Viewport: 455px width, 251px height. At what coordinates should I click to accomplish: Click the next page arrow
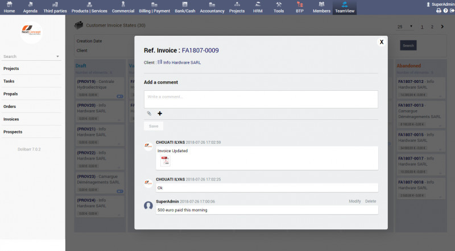point(442,26)
